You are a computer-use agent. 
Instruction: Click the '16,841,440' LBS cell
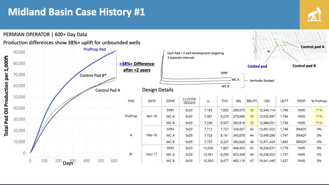tap(267, 161)
